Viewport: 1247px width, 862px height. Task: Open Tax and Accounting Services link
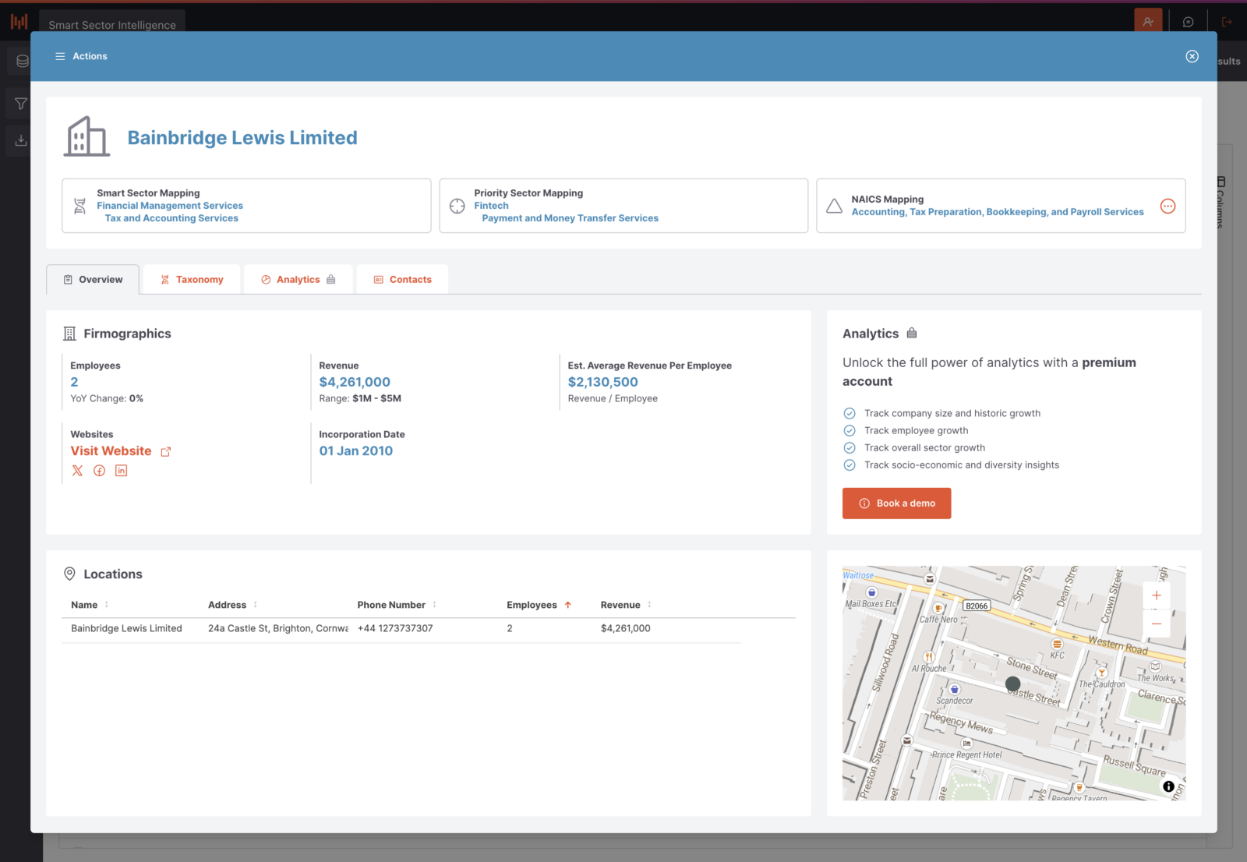point(171,218)
